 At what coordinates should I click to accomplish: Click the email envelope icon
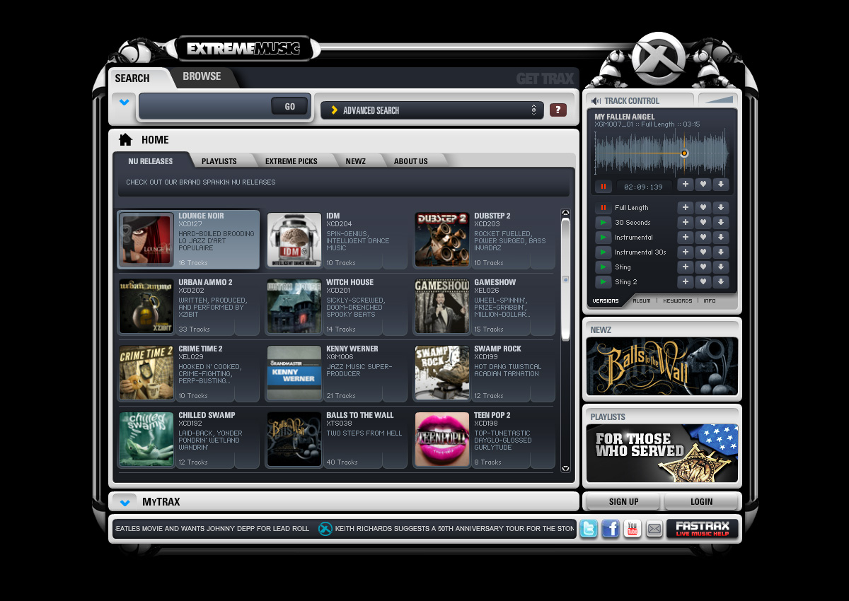point(654,528)
